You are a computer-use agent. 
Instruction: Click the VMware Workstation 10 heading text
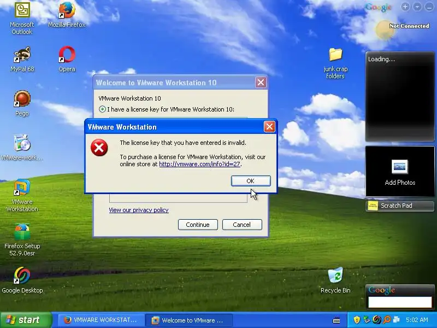click(129, 98)
